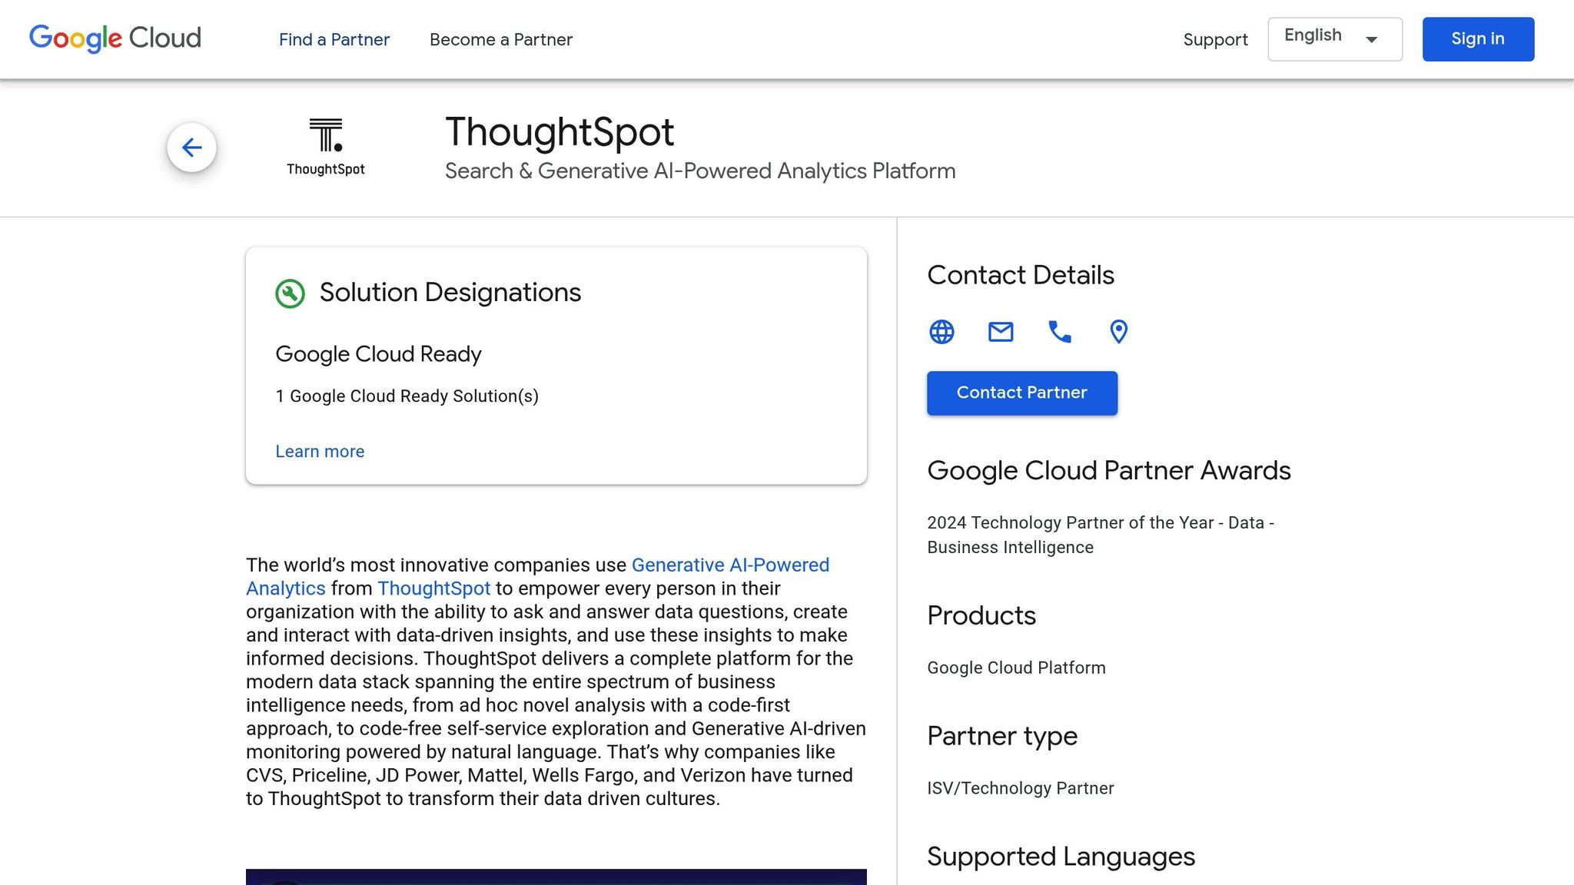Click the email envelope contact icon
The image size is (1574, 885).
[x=1000, y=332]
